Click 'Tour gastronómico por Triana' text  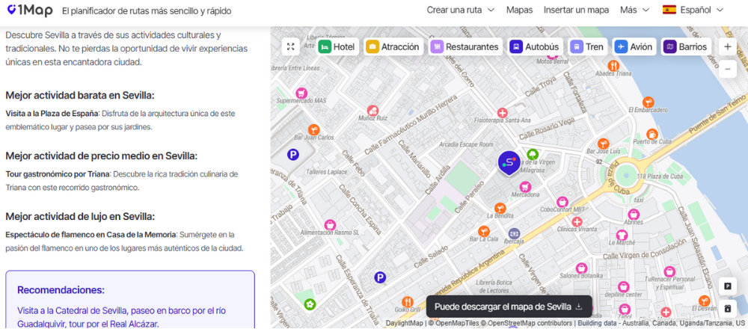point(58,173)
